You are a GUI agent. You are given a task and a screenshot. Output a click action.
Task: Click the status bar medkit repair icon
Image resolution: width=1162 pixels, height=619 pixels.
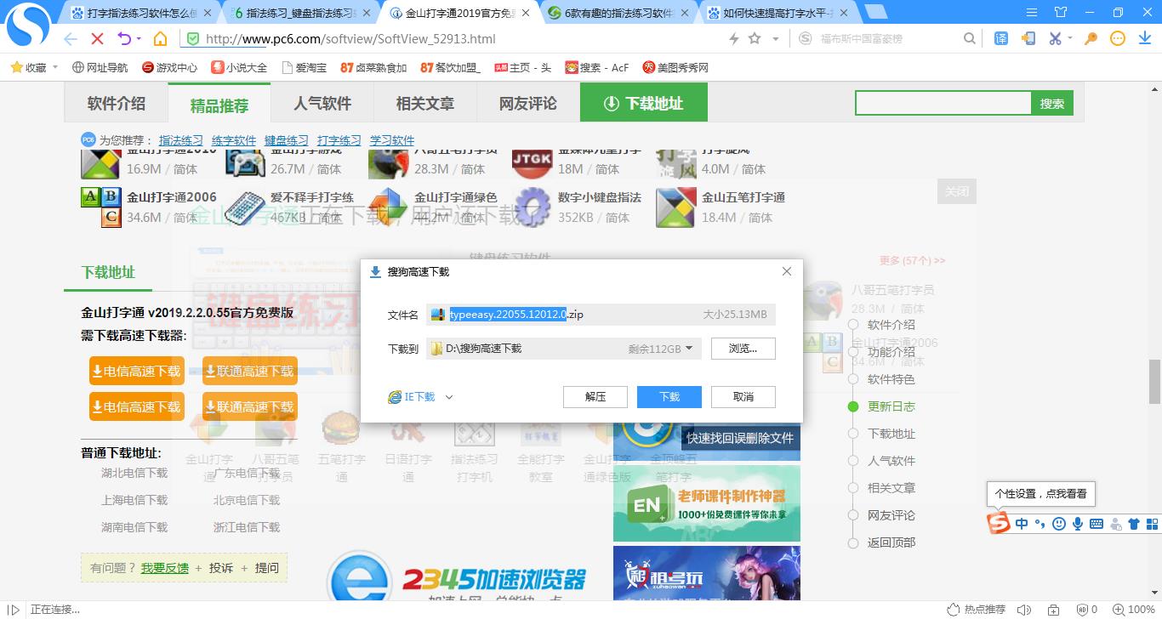click(1054, 610)
